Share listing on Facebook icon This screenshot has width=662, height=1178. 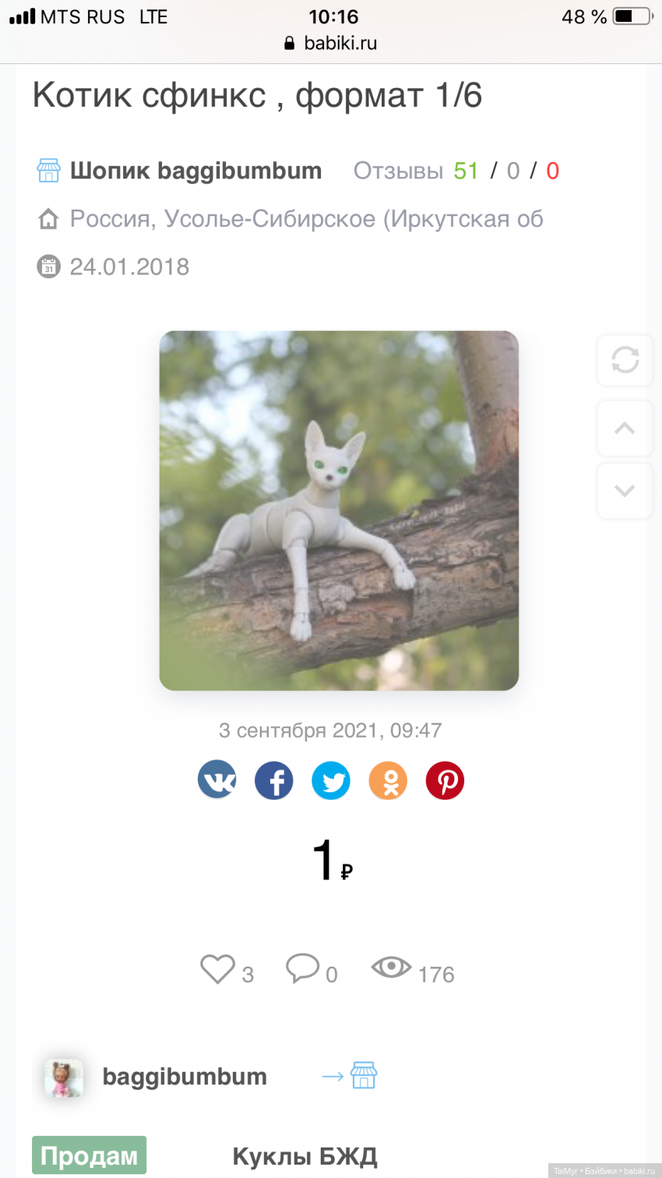coord(274,780)
